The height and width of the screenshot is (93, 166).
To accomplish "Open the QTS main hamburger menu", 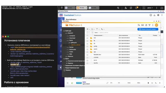I will pyautogui.click(x=62, y=8).
